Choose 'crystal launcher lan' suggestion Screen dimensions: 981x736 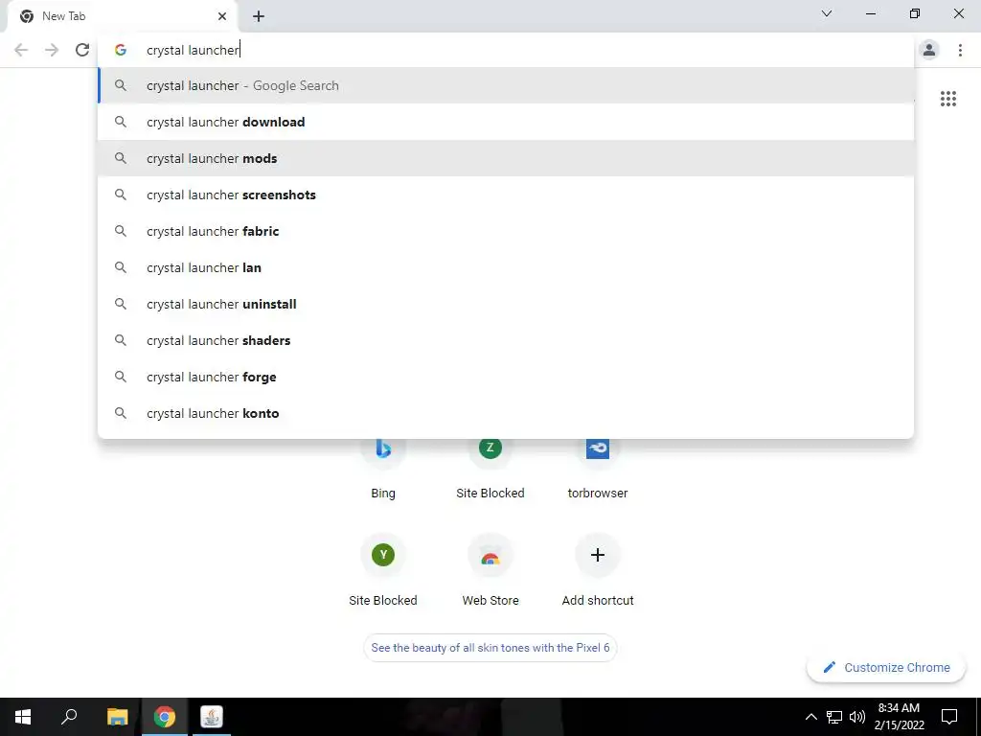click(506, 267)
